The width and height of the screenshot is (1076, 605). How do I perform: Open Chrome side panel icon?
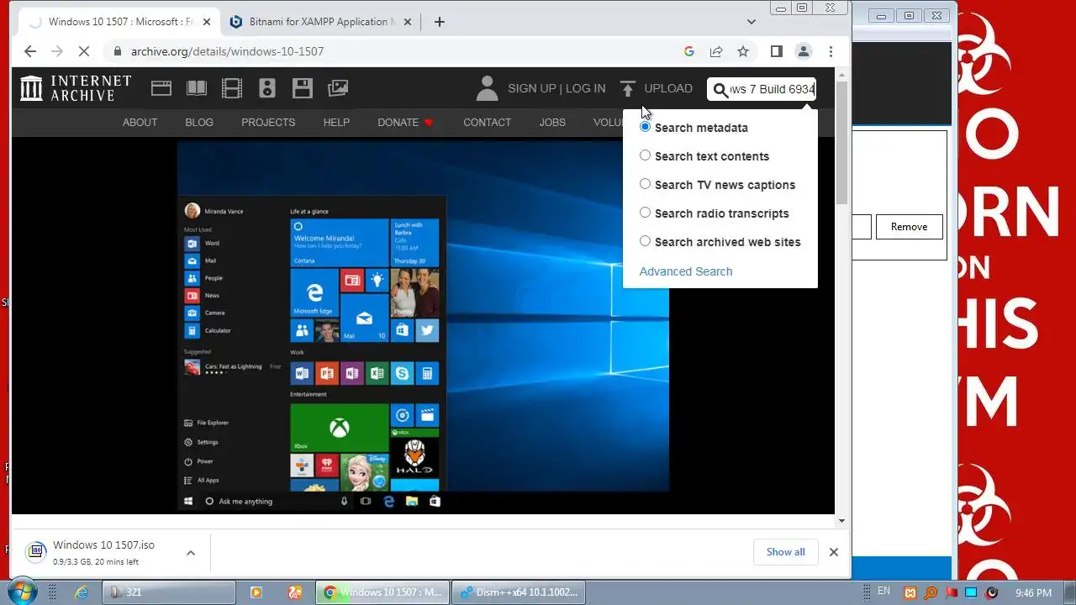point(777,51)
